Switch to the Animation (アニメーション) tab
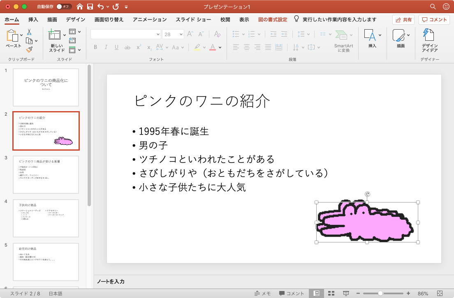The width and height of the screenshot is (454, 298). point(150,19)
